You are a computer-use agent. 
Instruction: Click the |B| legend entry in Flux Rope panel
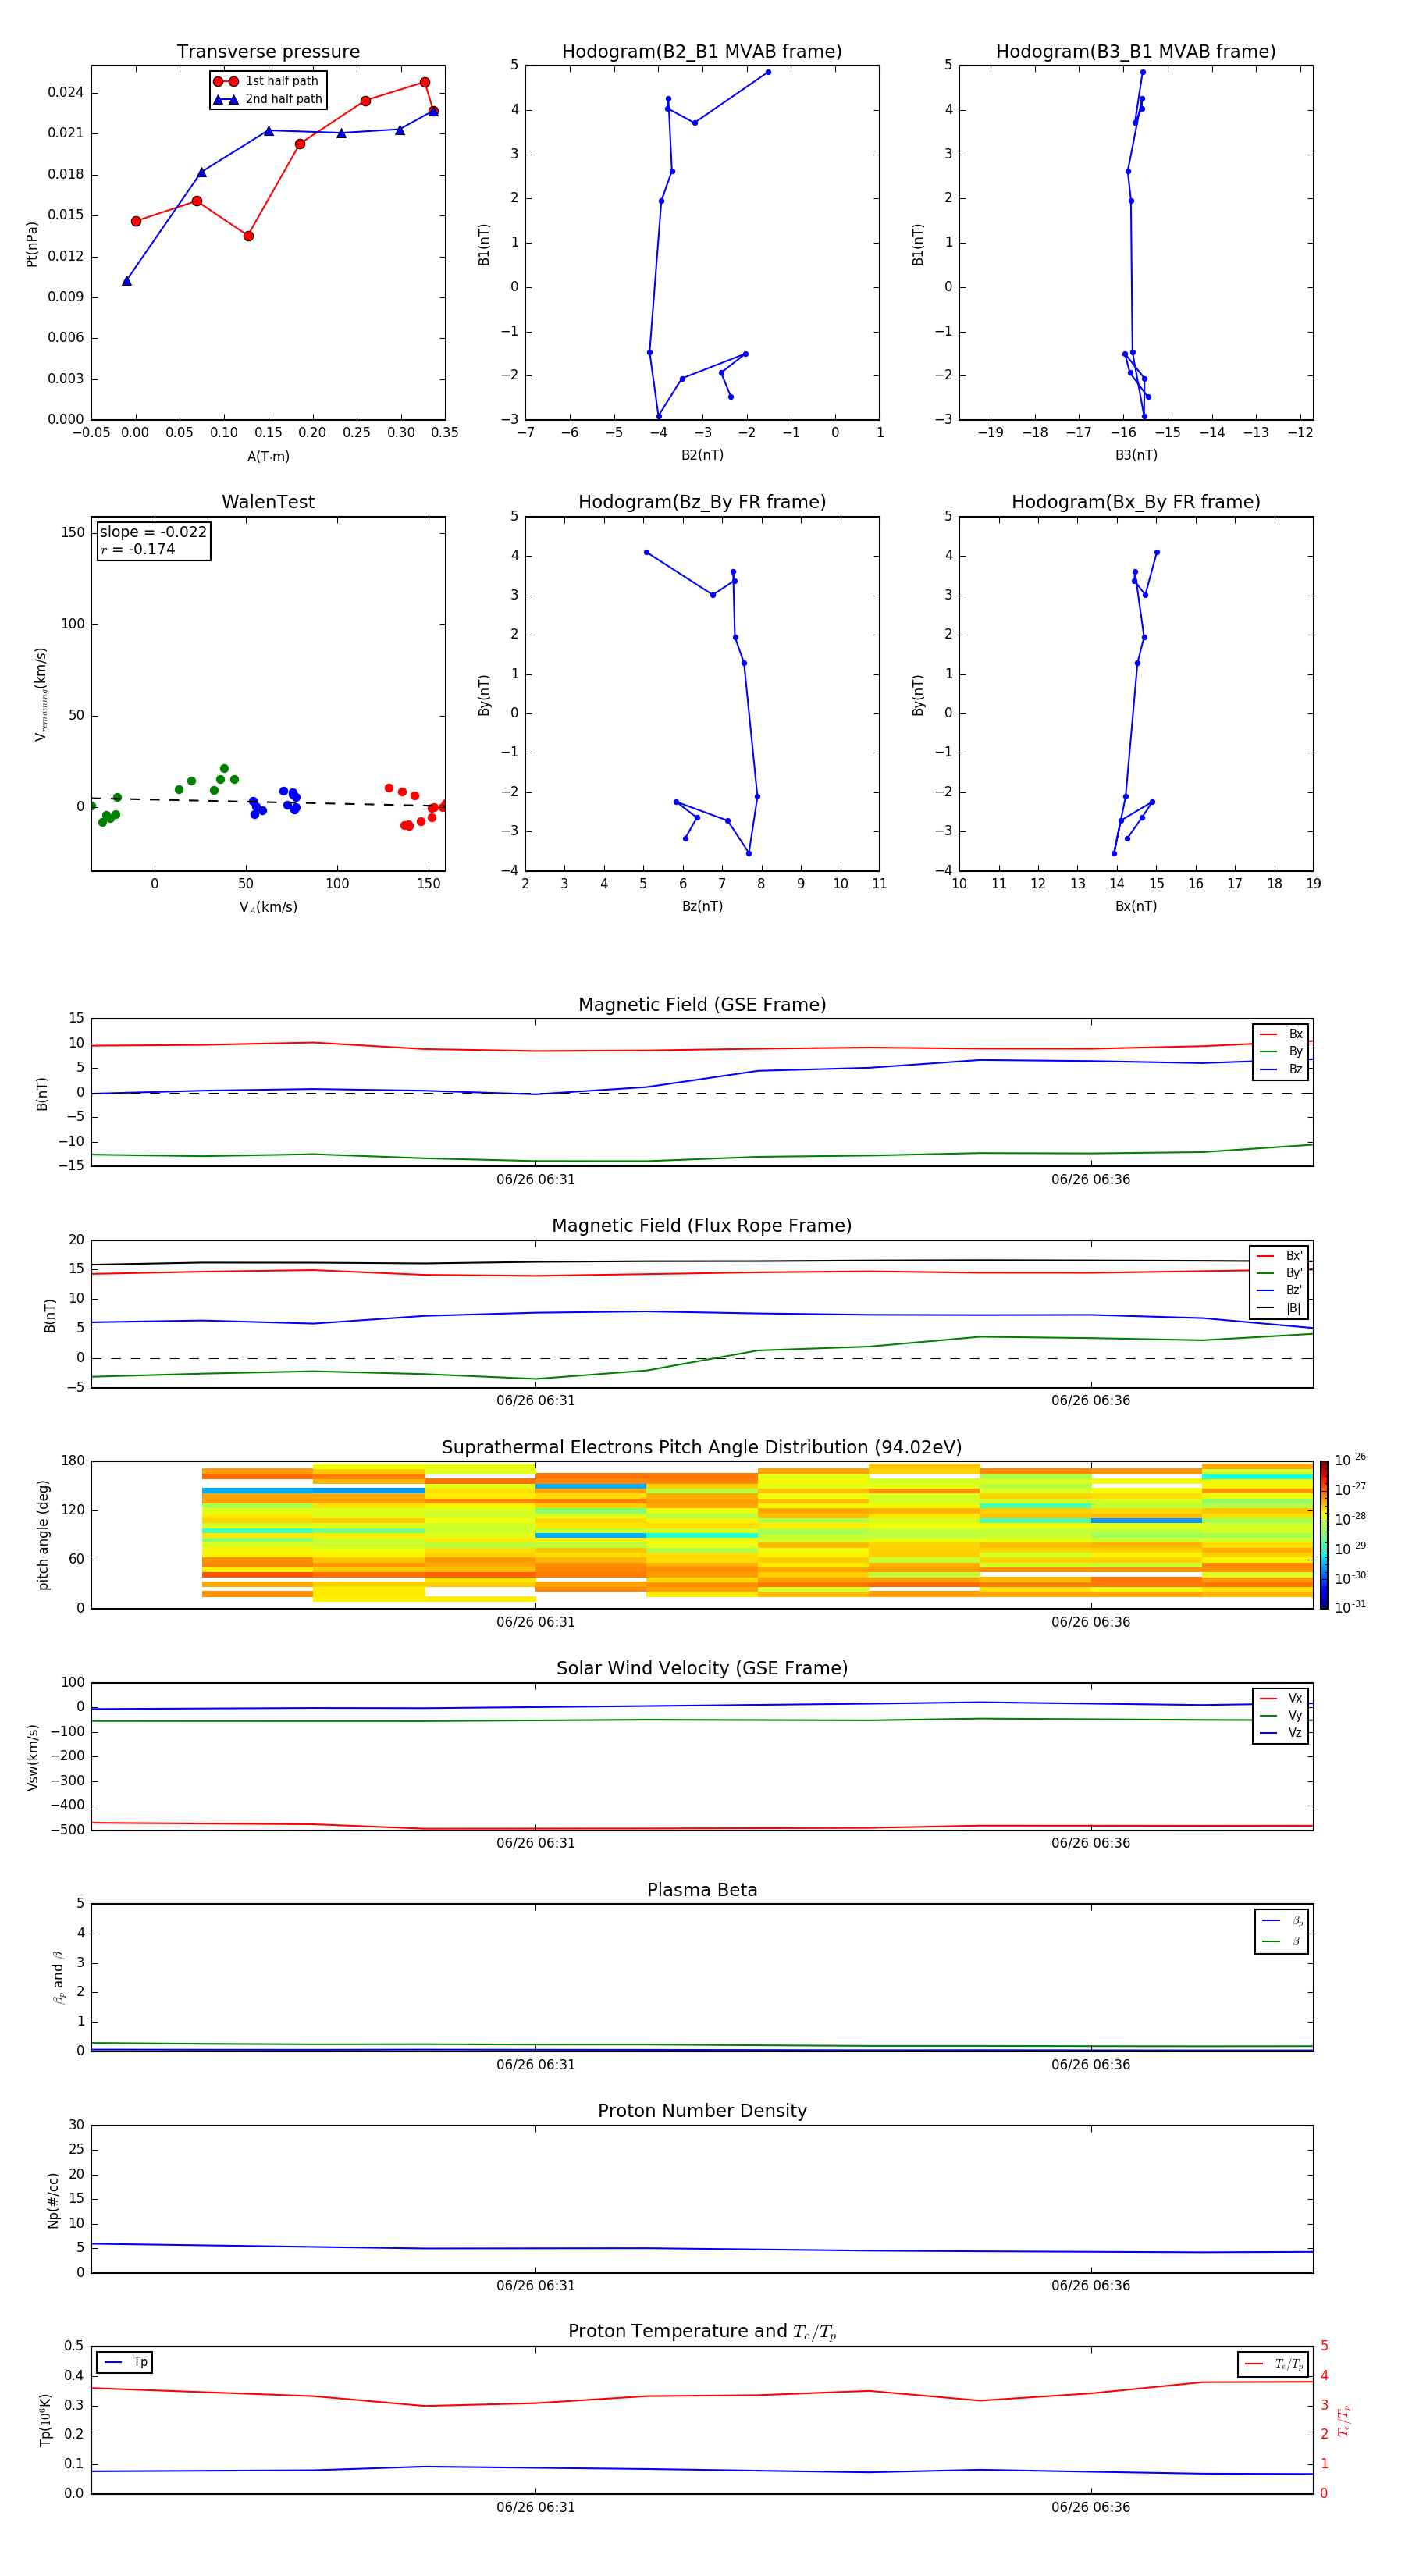click(x=1280, y=1308)
